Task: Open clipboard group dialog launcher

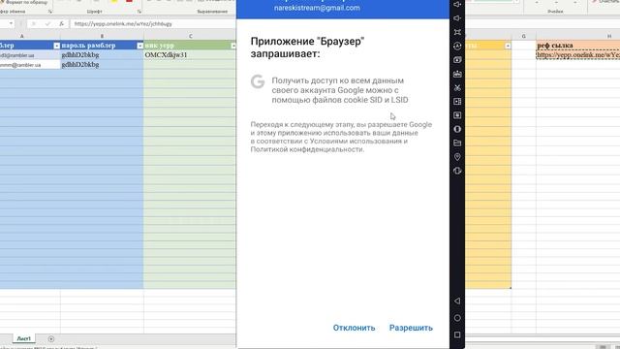Action: coord(50,12)
